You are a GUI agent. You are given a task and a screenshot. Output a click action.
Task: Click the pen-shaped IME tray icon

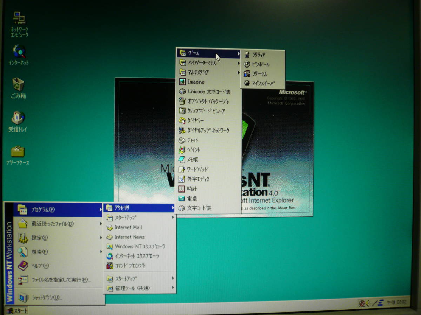click(x=374, y=303)
